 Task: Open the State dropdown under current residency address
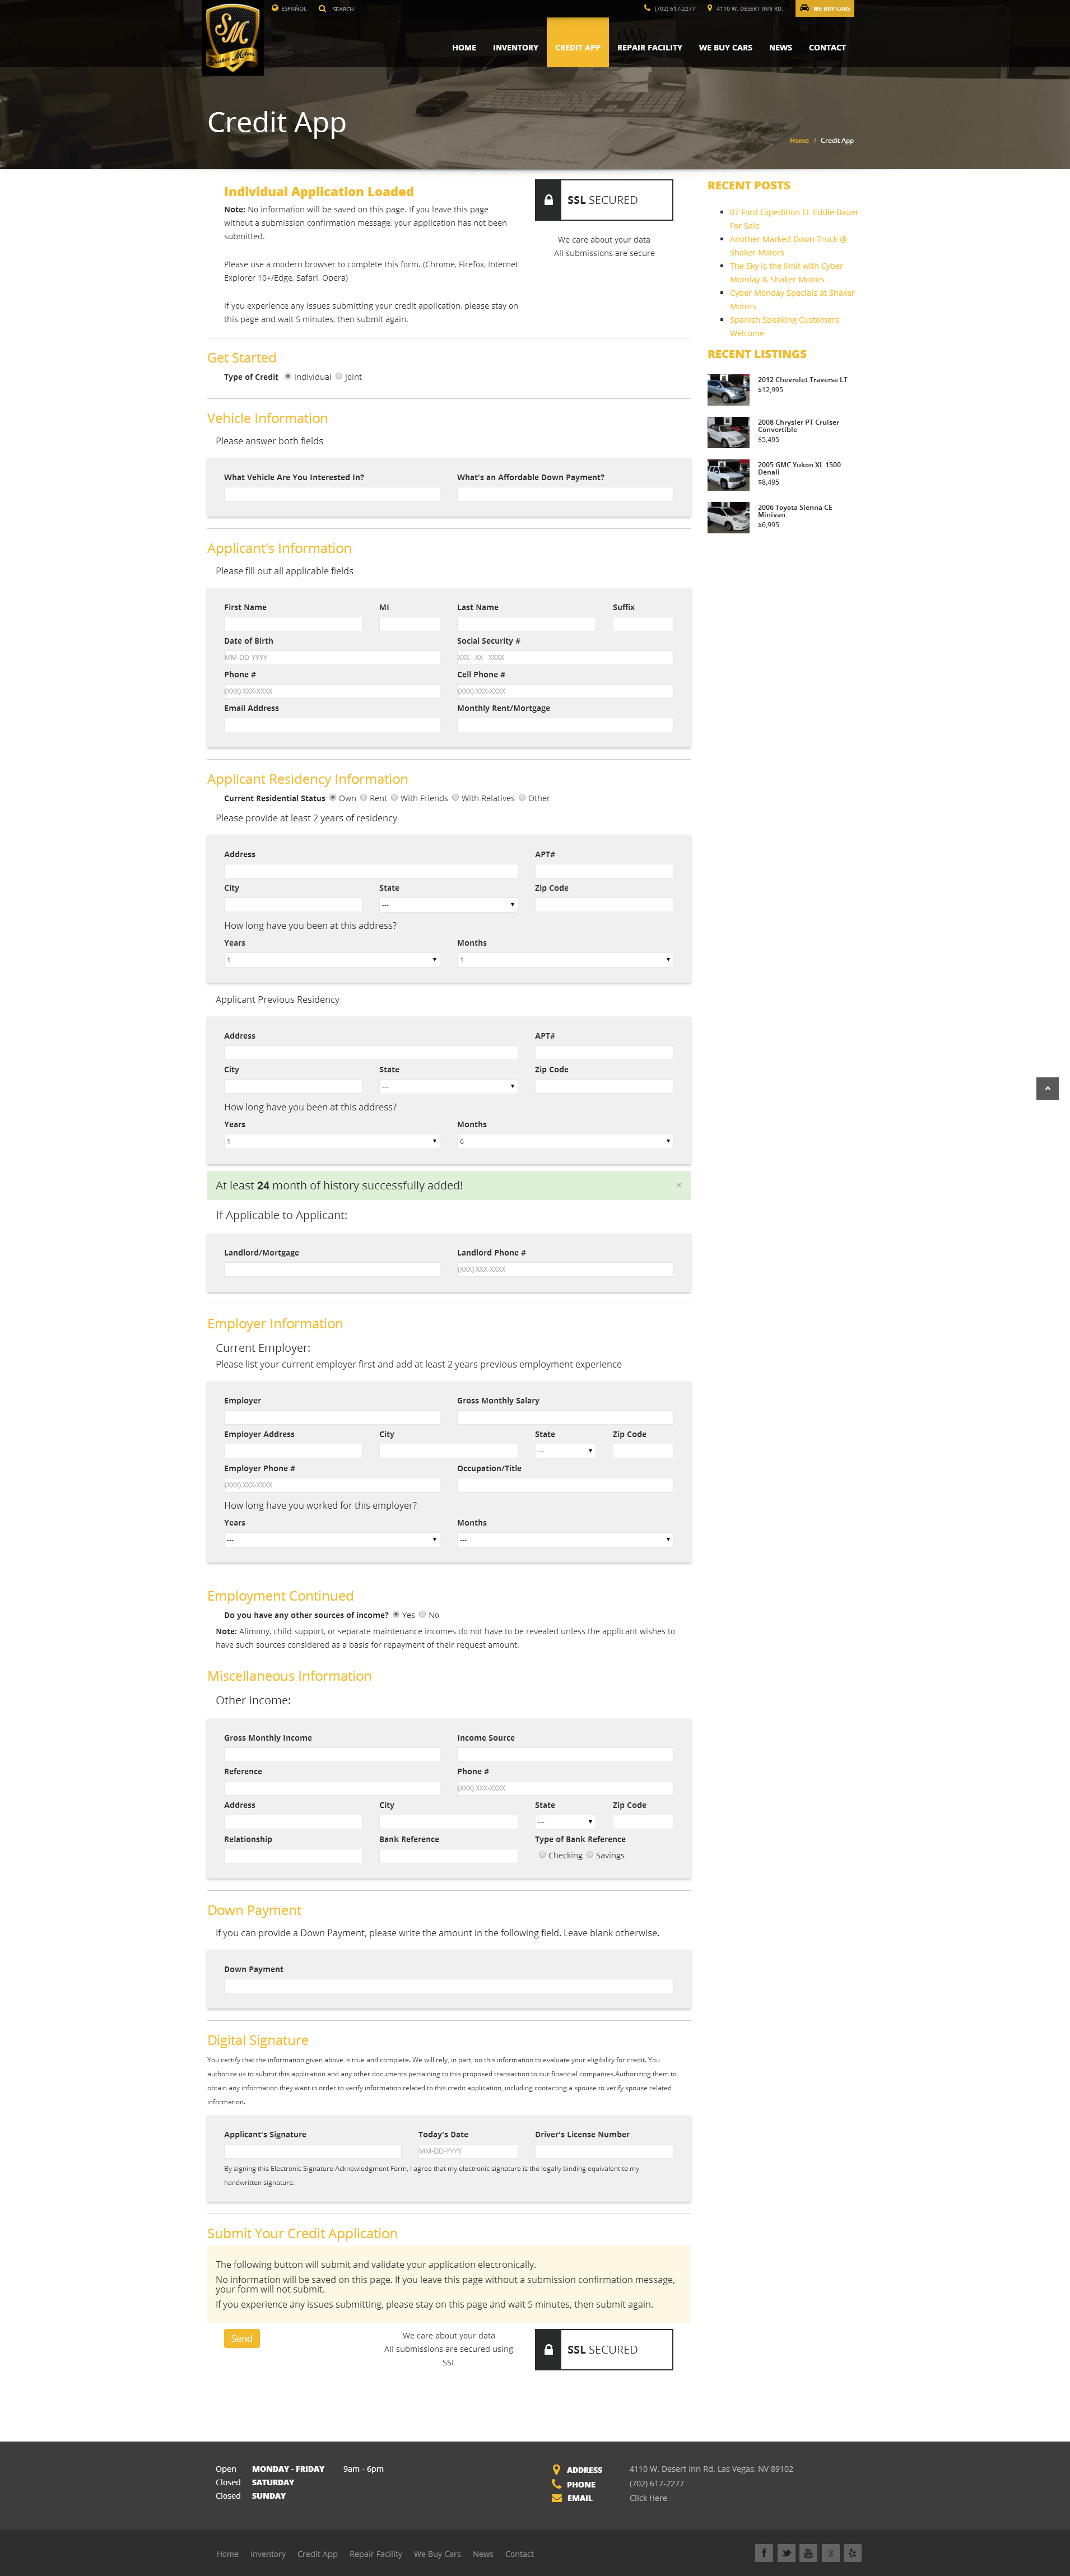point(447,905)
